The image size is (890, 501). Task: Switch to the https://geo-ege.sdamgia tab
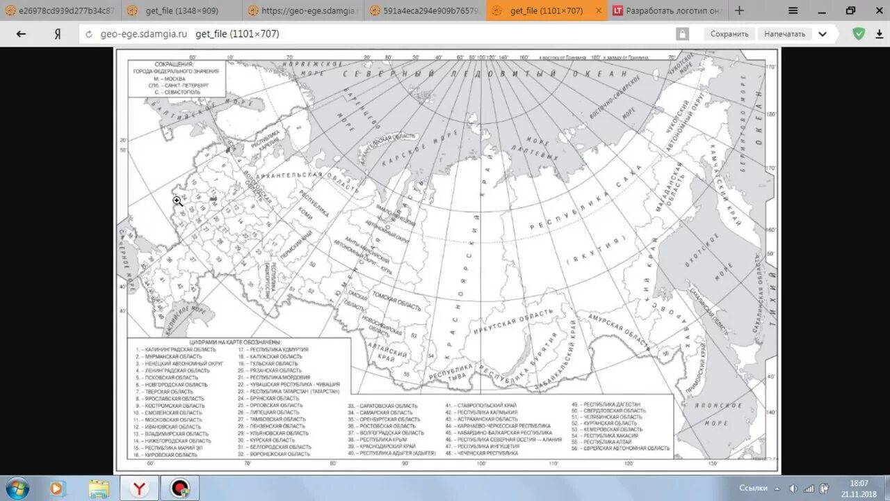click(302, 10)
